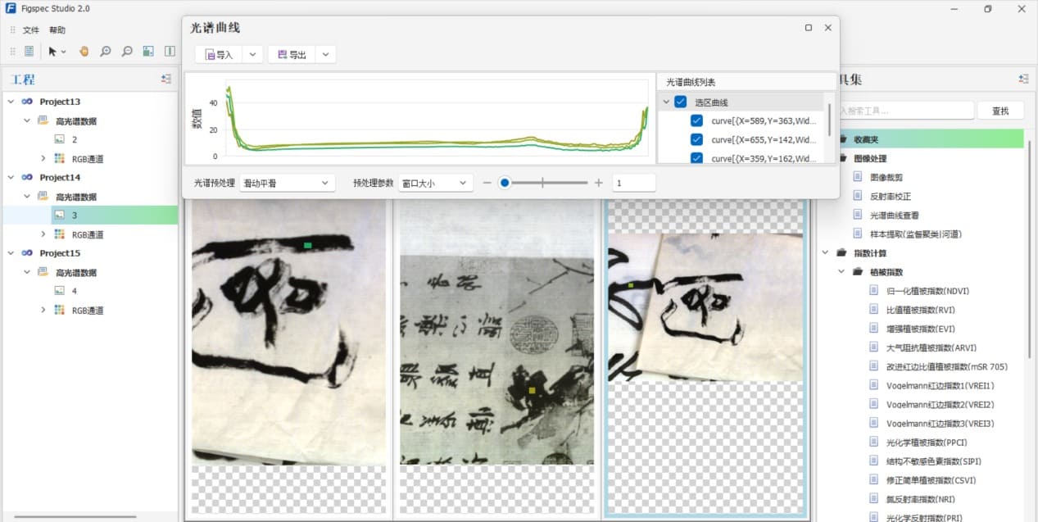Open the 文件 menu
The image size is (1038, 522).
pyautogui.click(x=31, y=30)
